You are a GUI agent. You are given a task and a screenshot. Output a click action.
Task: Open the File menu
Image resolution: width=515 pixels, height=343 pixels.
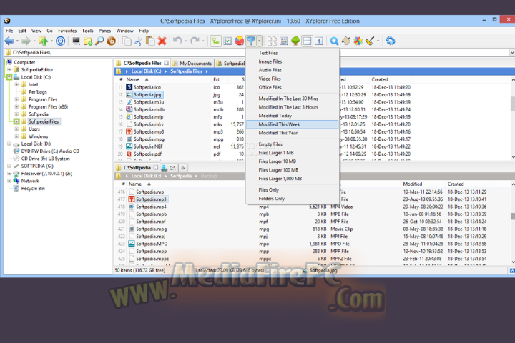pyautogui.click(x=9, y=31)
